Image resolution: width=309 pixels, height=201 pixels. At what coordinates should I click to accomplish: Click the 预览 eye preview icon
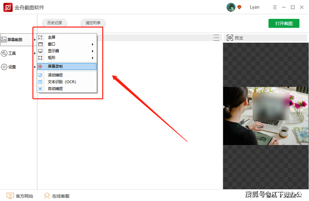(230, 38)
